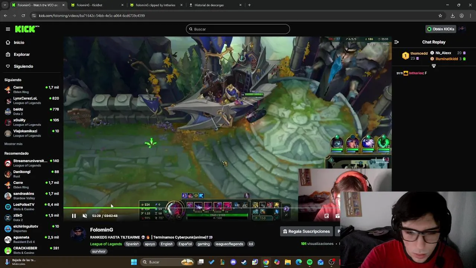This screenshot has width=476, height=268.
Task: Open thomcedd's leaderboard entry
Action: pos(415,55)
